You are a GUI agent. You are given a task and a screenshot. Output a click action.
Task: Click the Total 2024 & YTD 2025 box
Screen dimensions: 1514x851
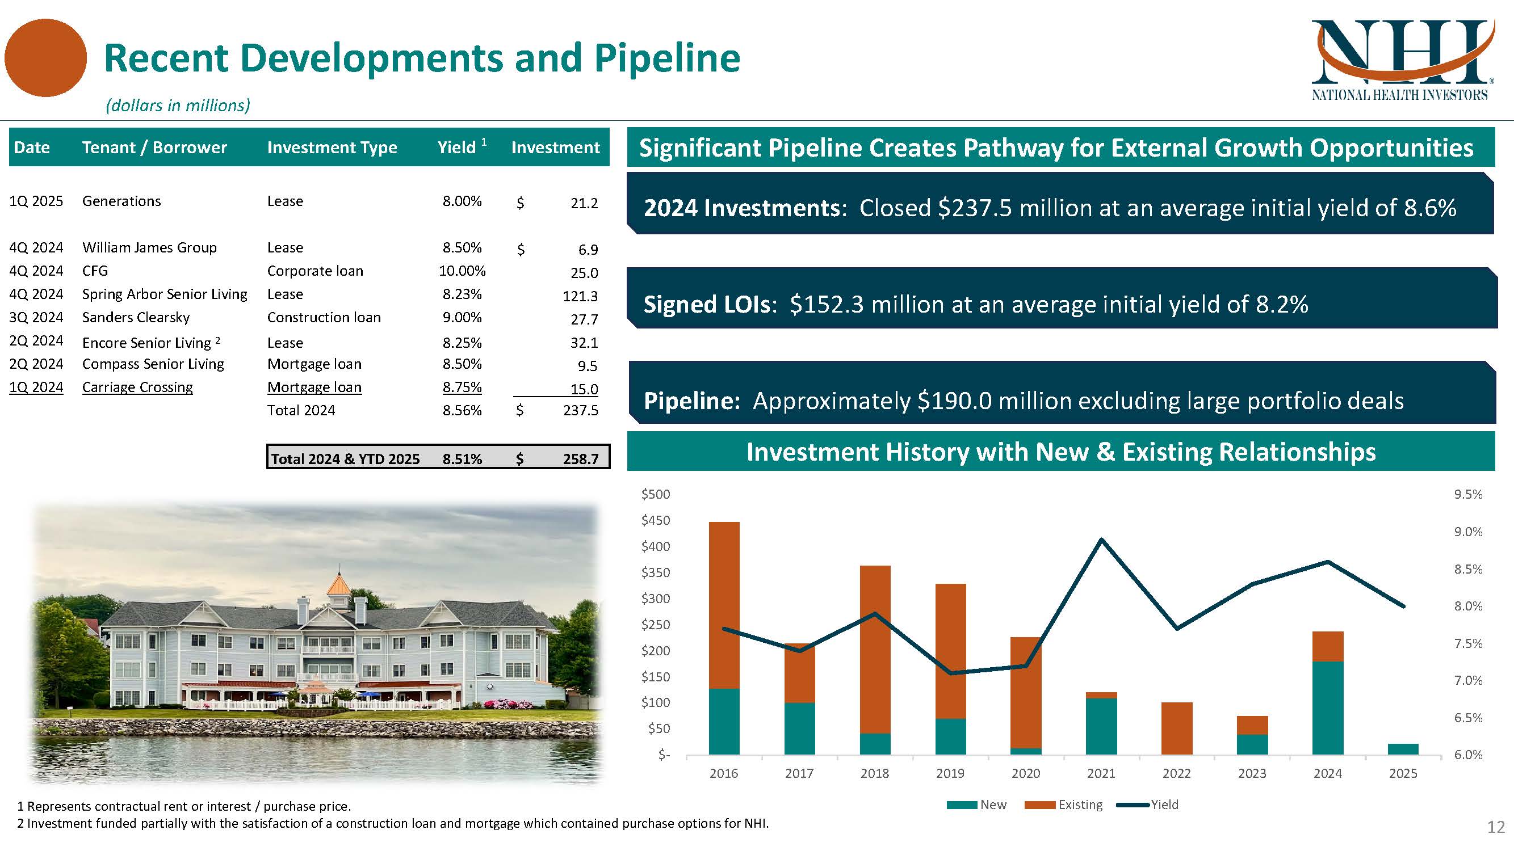438,457
